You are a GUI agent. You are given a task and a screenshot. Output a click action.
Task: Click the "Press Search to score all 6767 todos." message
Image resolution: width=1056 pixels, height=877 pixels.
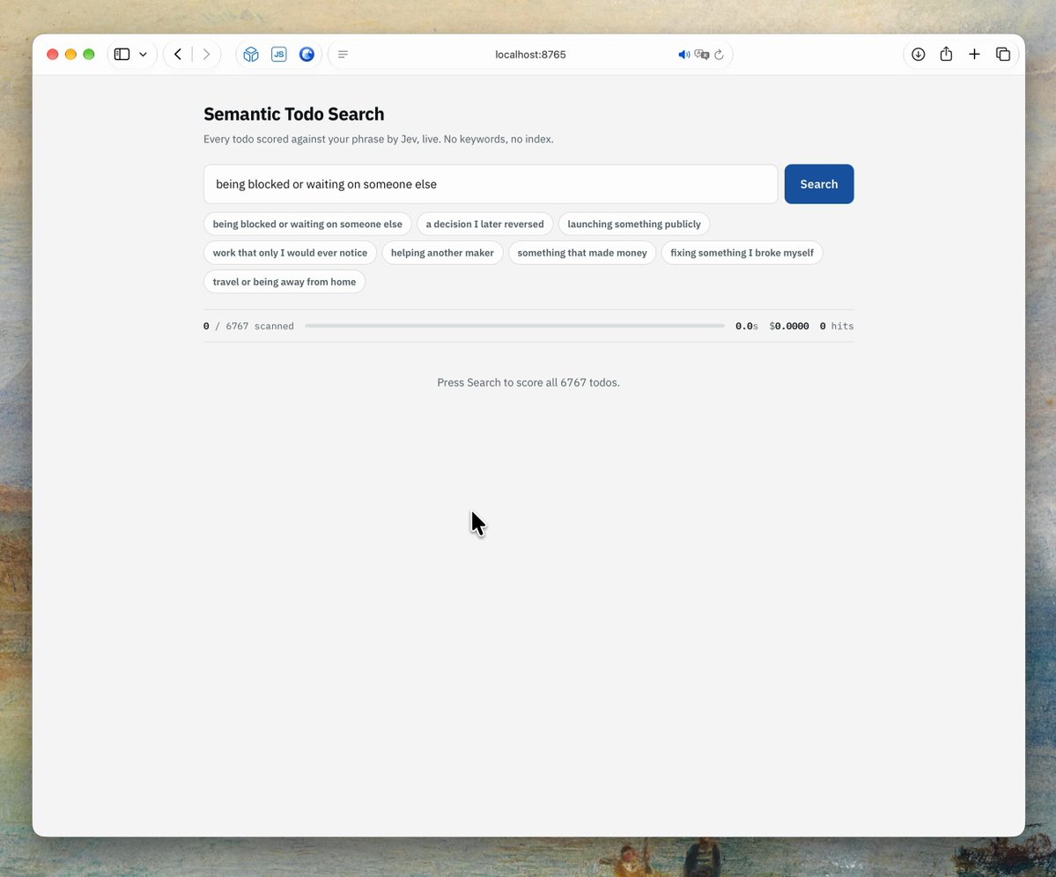click(528, 382)
